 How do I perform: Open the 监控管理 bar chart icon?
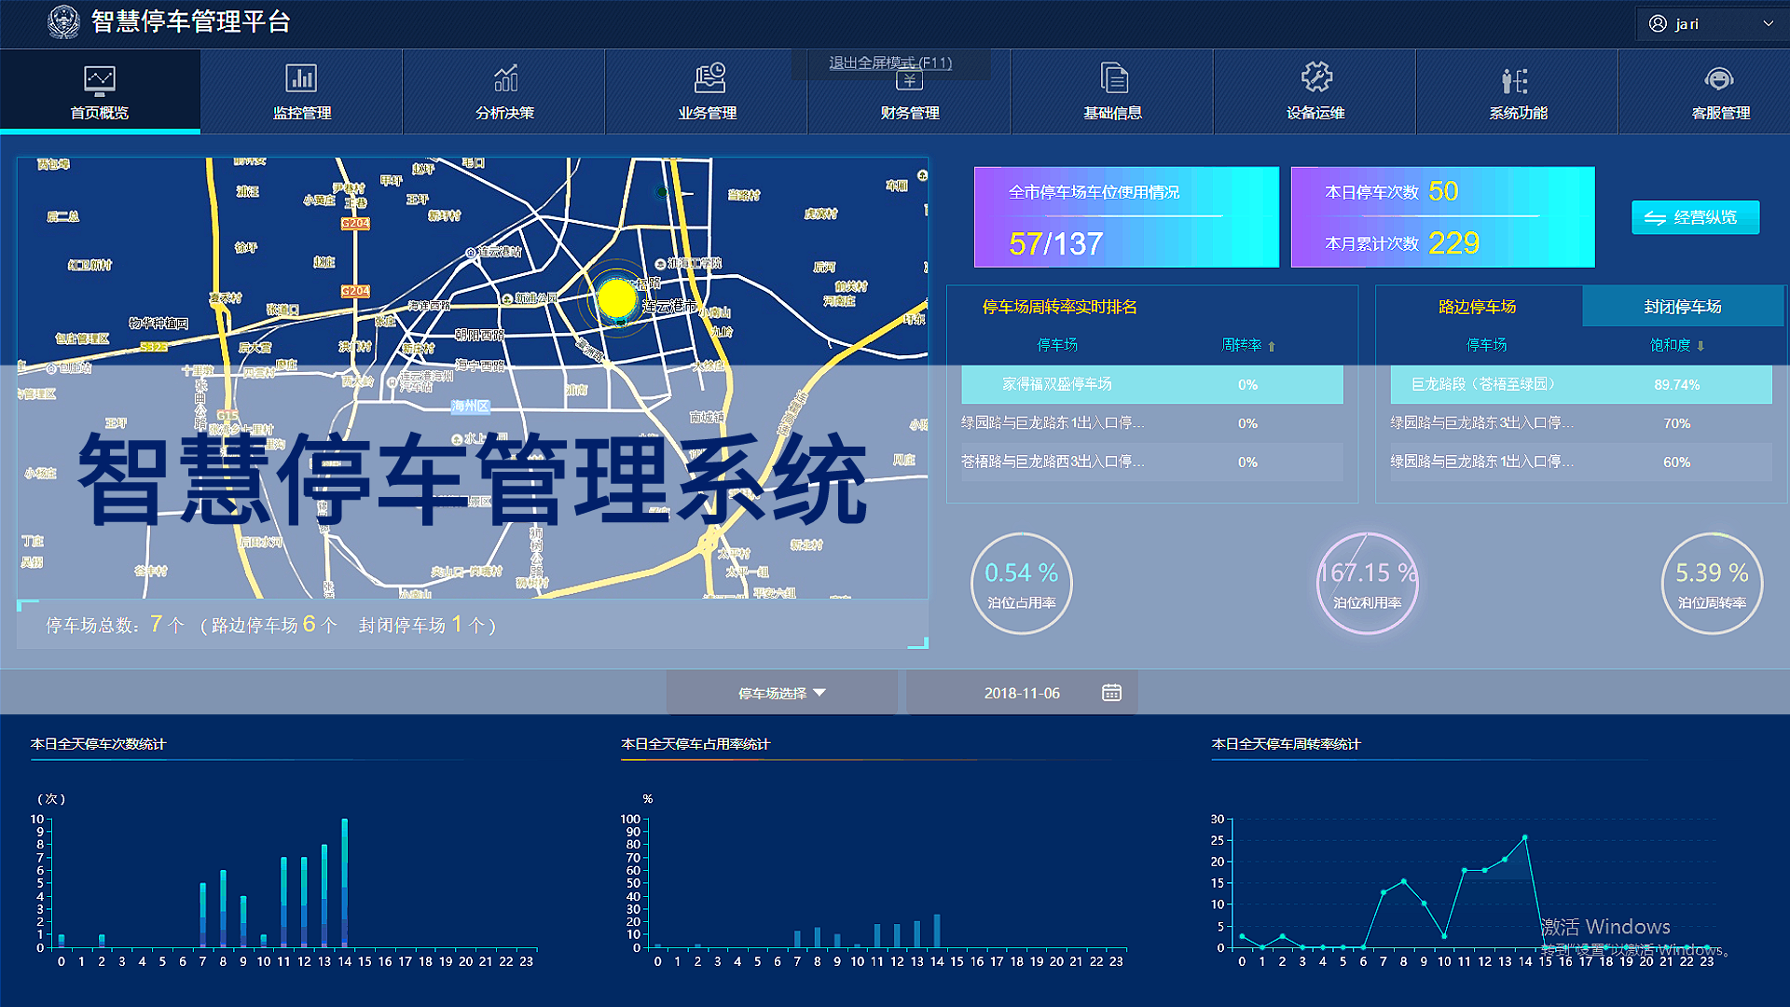pyautogui.click(x=301, y=79)
